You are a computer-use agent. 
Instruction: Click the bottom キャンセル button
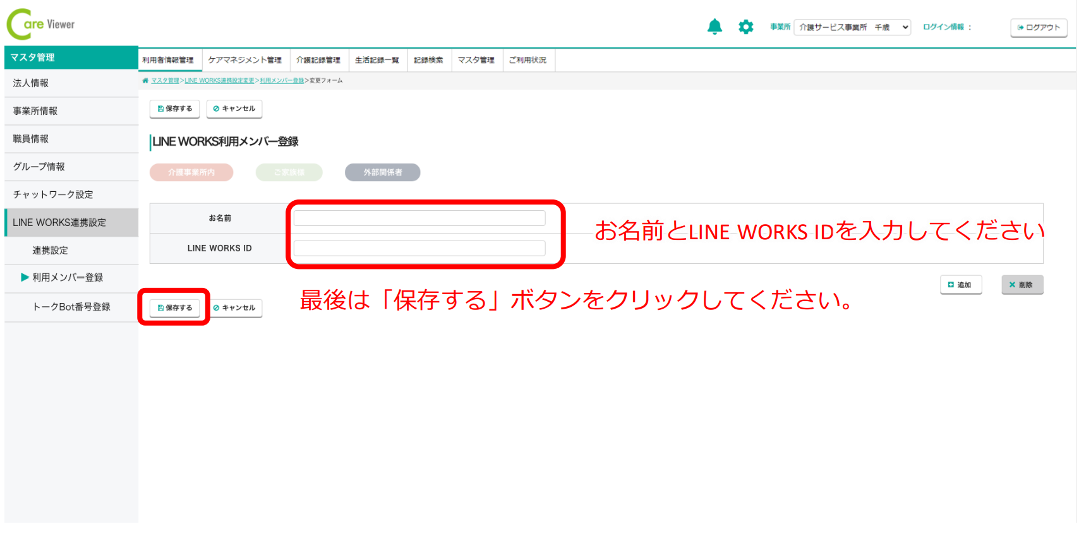click(x=235, y=308)
